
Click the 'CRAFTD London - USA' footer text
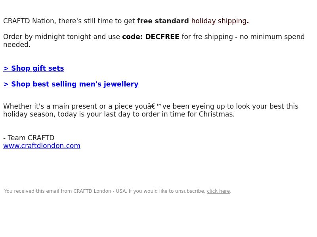pos(100,191)
